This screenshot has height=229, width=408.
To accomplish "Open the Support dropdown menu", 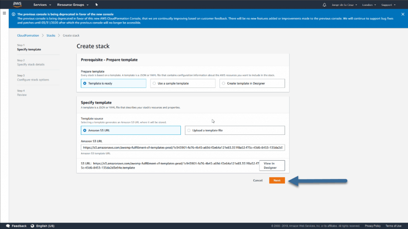I will point(388,5).
